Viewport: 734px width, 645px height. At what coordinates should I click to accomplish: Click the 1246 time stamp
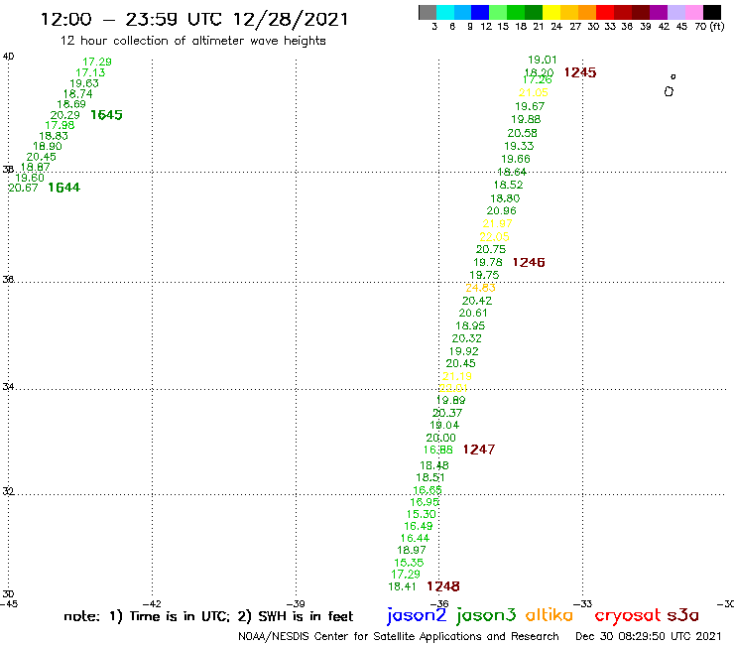click(x=529, y=262)
